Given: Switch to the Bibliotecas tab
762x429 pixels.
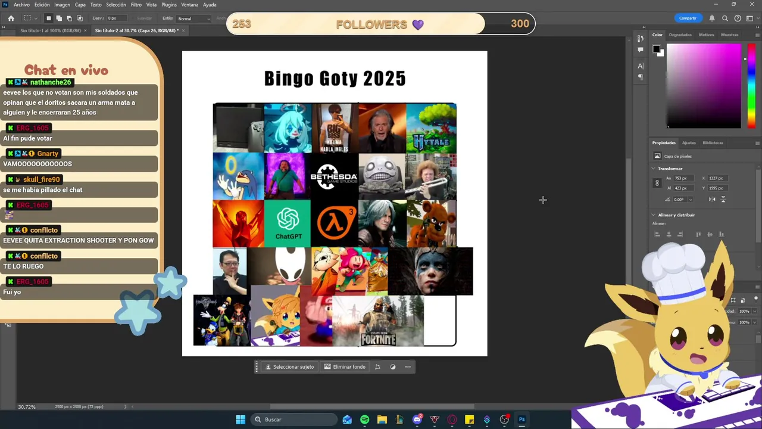Looking at the screenshot, I should [713, 143].
